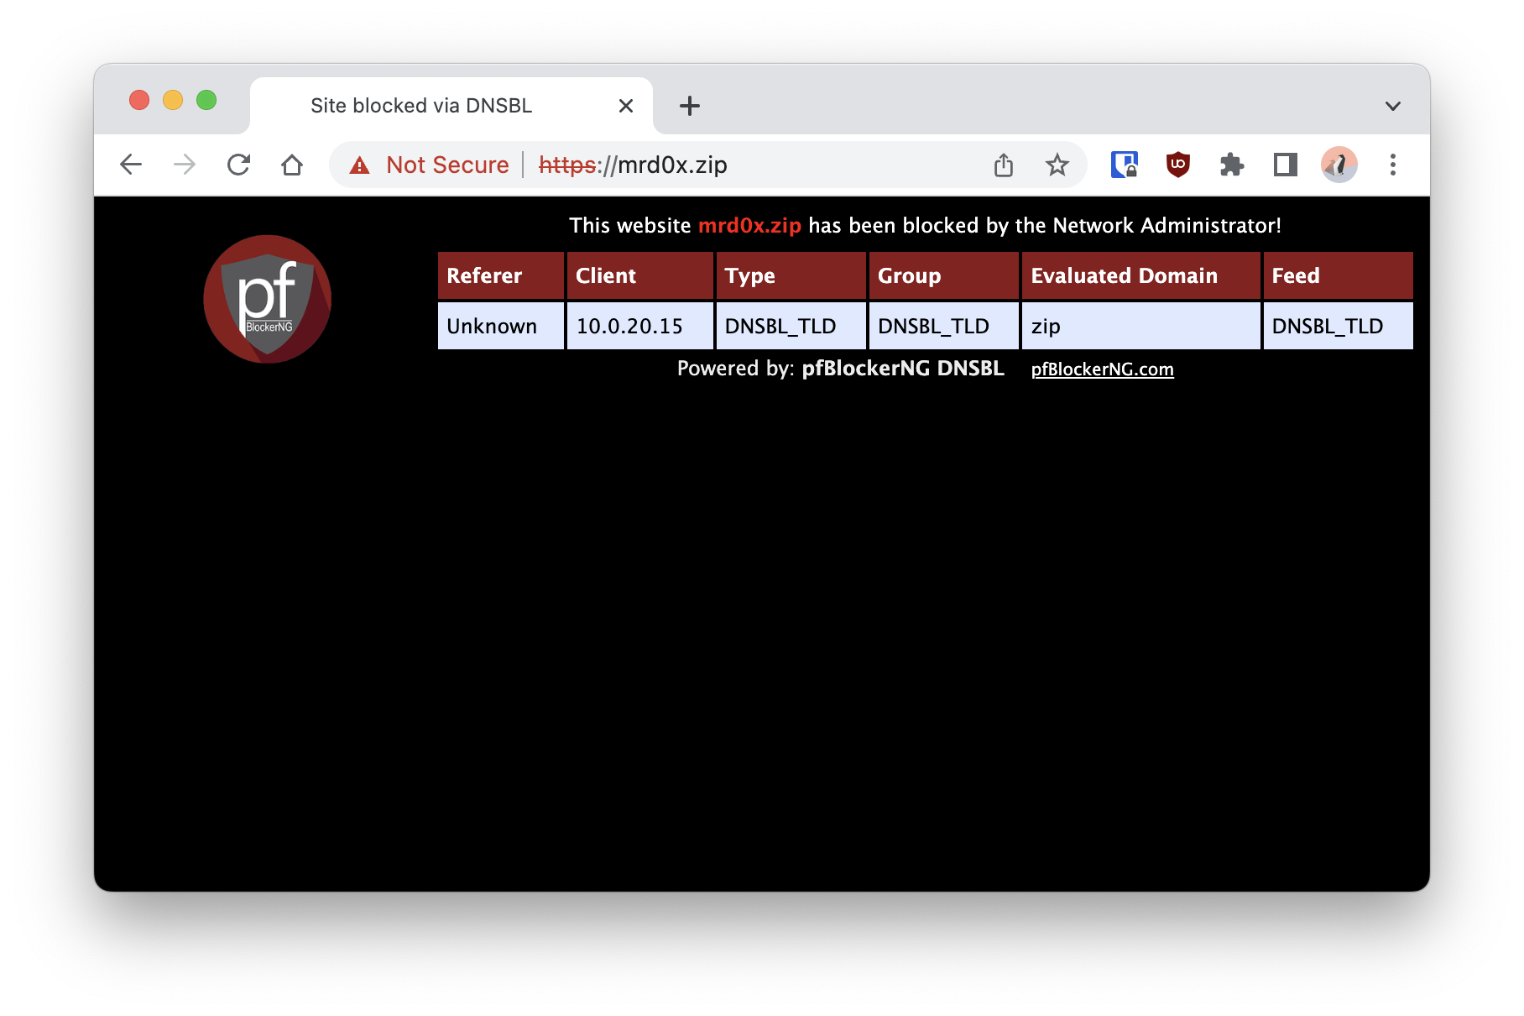Open a new tab with plus
Screen dimensions: 1524x1016
pos(690,106)
